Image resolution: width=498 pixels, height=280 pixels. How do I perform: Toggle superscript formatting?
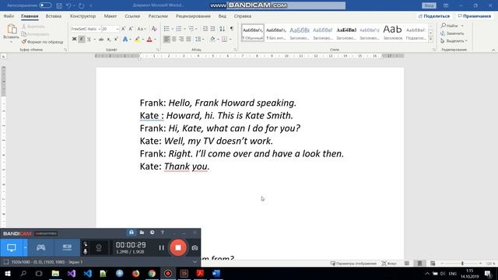coord(116,39)
